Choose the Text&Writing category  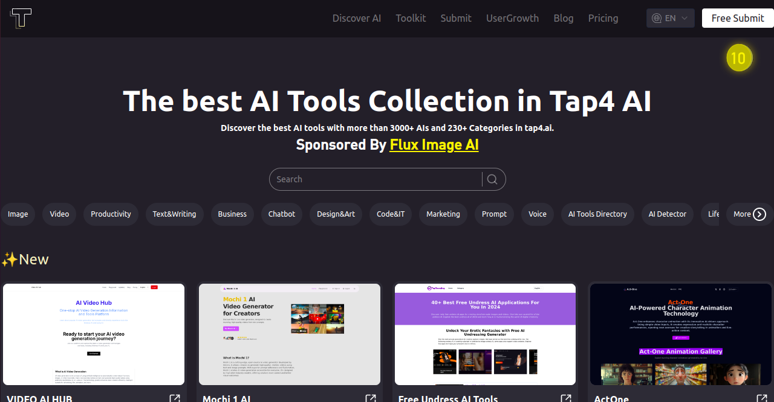click(174, 214)
